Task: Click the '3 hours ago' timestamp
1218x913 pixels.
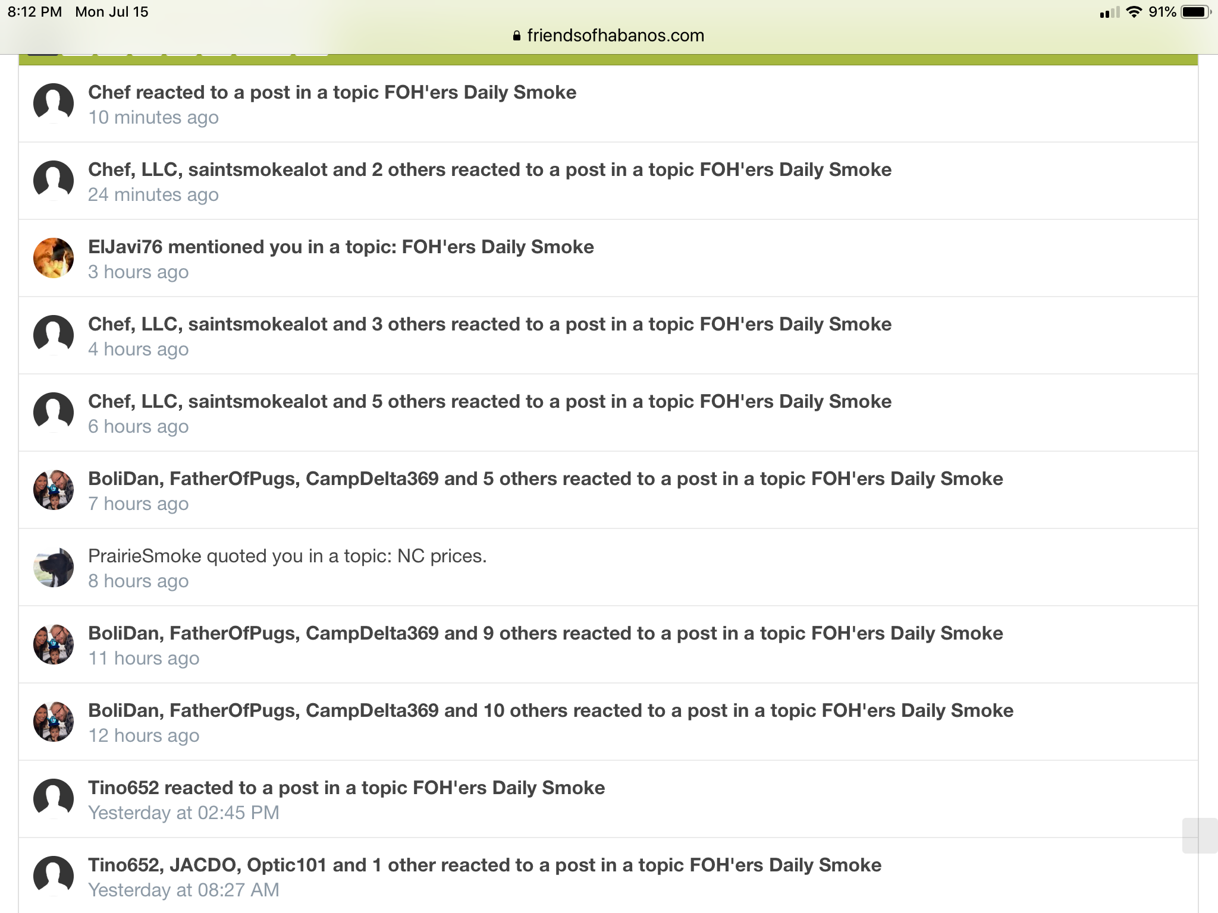Action: pos(138,272)
